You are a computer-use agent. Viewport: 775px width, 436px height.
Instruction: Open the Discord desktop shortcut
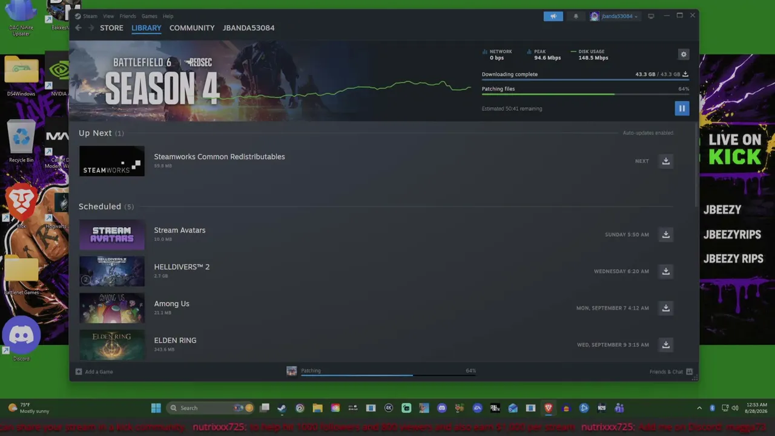pyautogui.click(x=21, y=338)
